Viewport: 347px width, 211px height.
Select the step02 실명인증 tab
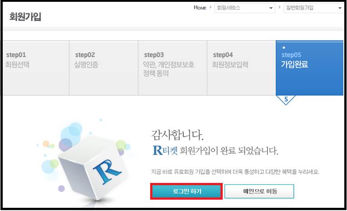click(x=104, y=68)
